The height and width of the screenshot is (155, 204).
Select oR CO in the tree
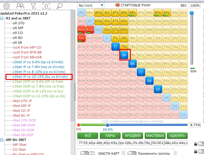18,33
